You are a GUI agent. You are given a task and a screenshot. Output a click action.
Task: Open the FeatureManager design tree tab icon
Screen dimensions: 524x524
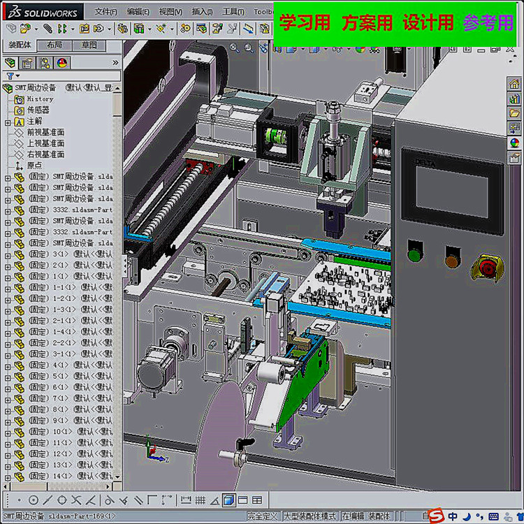[x=10, y=62]
